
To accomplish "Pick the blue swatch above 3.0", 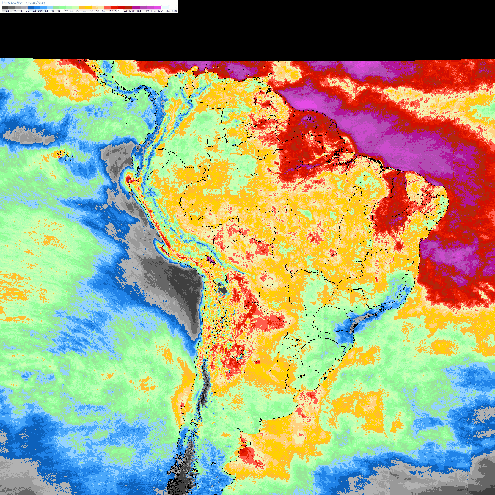I will pyautogui.click(x=37, y=7).
